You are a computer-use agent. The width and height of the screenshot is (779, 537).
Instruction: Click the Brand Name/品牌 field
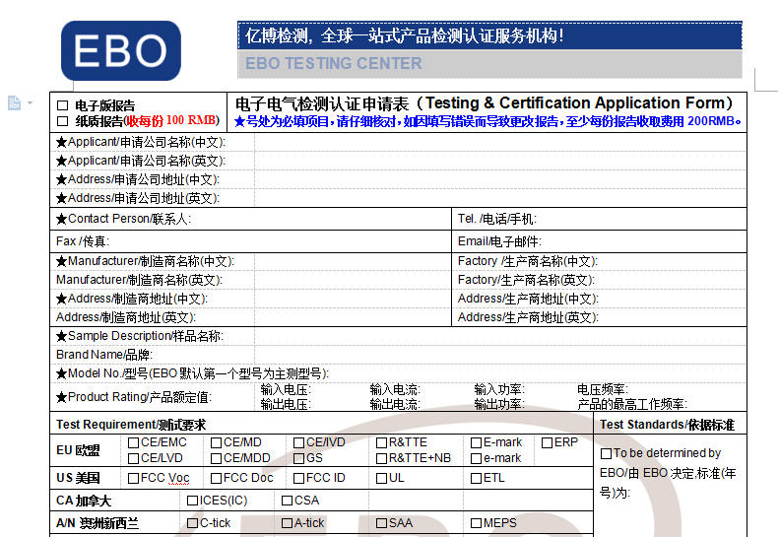pyautogui.click(x=394, y=355)
